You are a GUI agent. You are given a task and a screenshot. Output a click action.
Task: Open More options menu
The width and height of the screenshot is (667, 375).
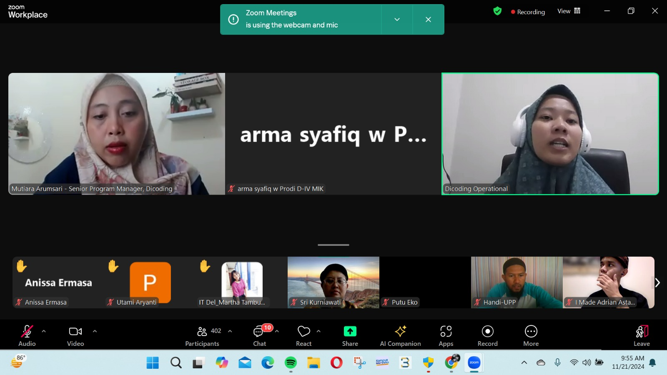(531, 335)
